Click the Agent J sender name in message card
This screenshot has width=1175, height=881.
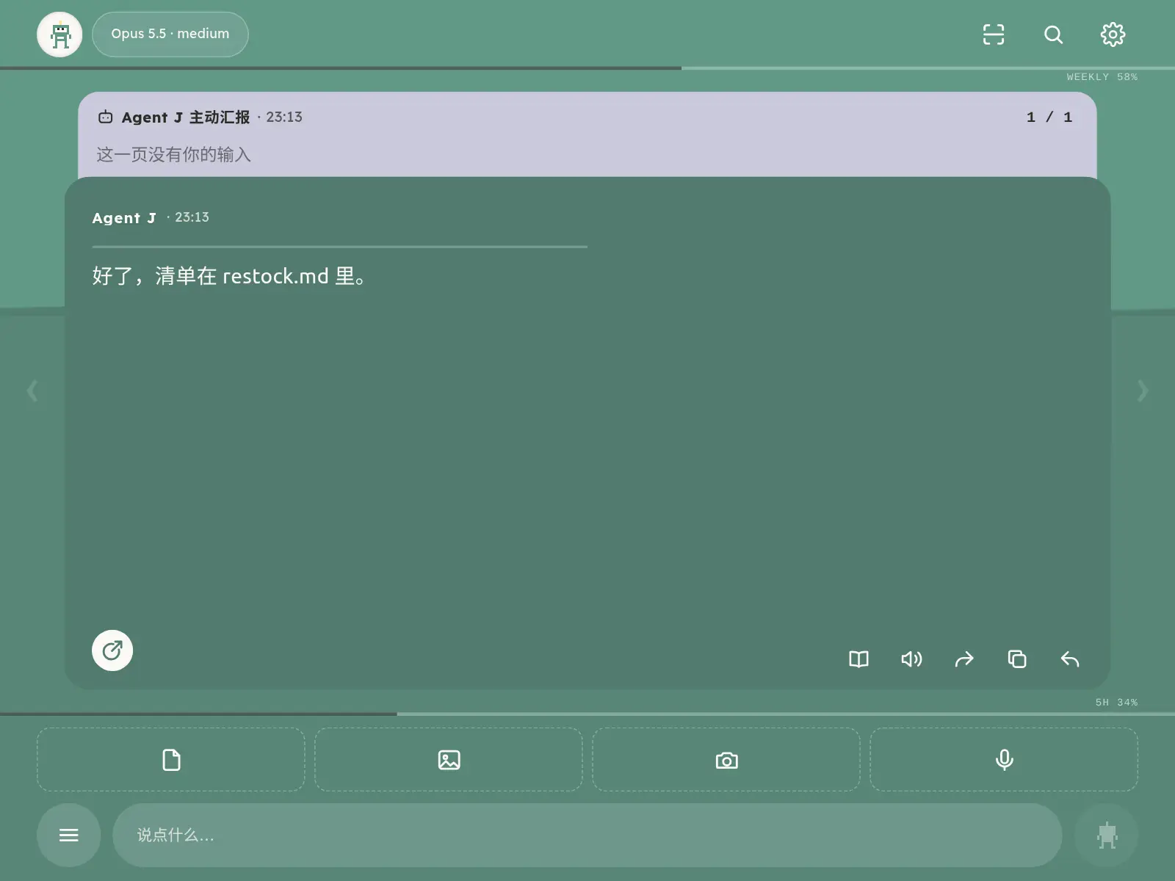coord(124,218)
